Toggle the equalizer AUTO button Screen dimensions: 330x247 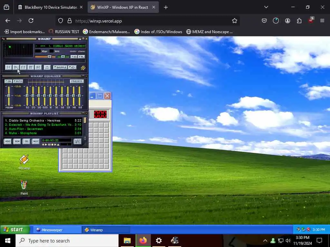click(x=18, y=81)
